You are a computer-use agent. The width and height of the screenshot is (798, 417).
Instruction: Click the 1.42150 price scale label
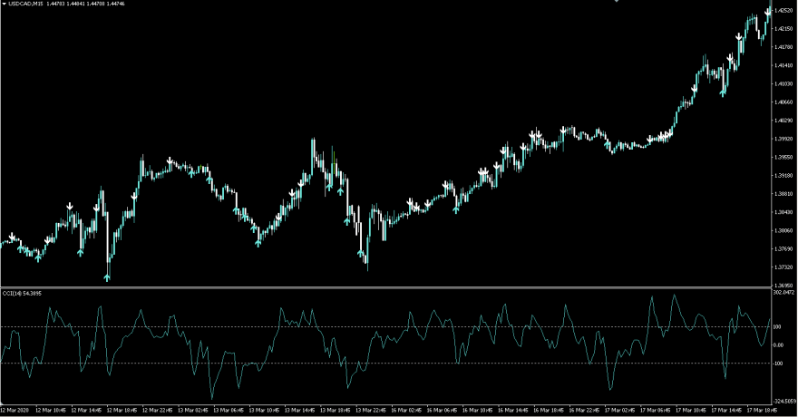tap(784, 28)
